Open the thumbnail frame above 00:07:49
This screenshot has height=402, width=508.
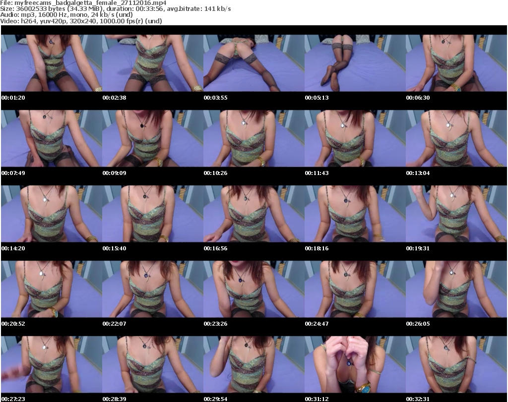pos(52,138)
